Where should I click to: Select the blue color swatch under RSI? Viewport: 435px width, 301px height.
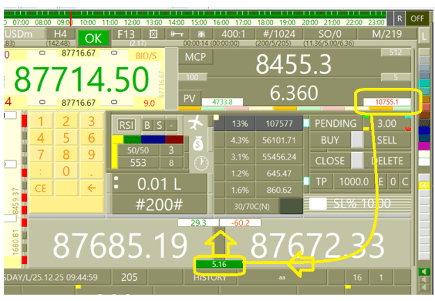(x=153, y=139)
